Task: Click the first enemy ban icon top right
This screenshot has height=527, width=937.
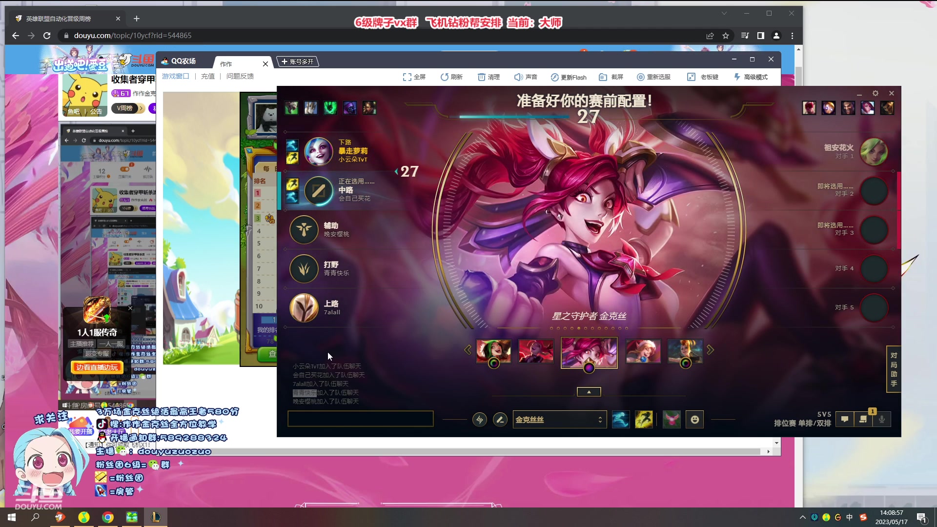Action: 809,108
